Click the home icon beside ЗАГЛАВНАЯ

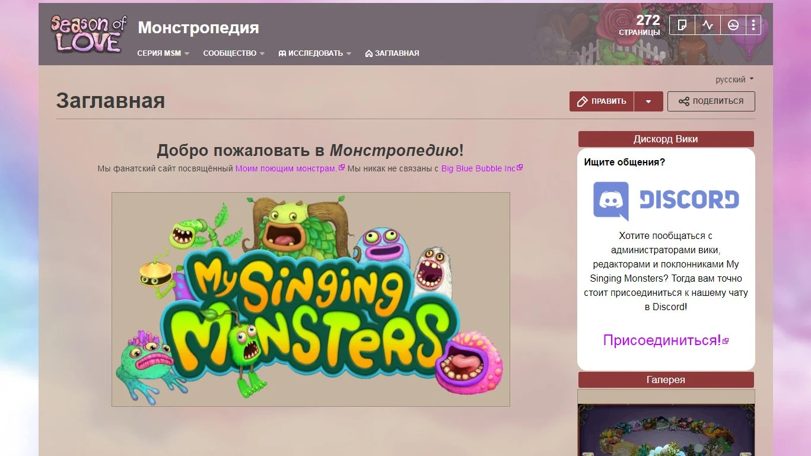coord(368,53)
